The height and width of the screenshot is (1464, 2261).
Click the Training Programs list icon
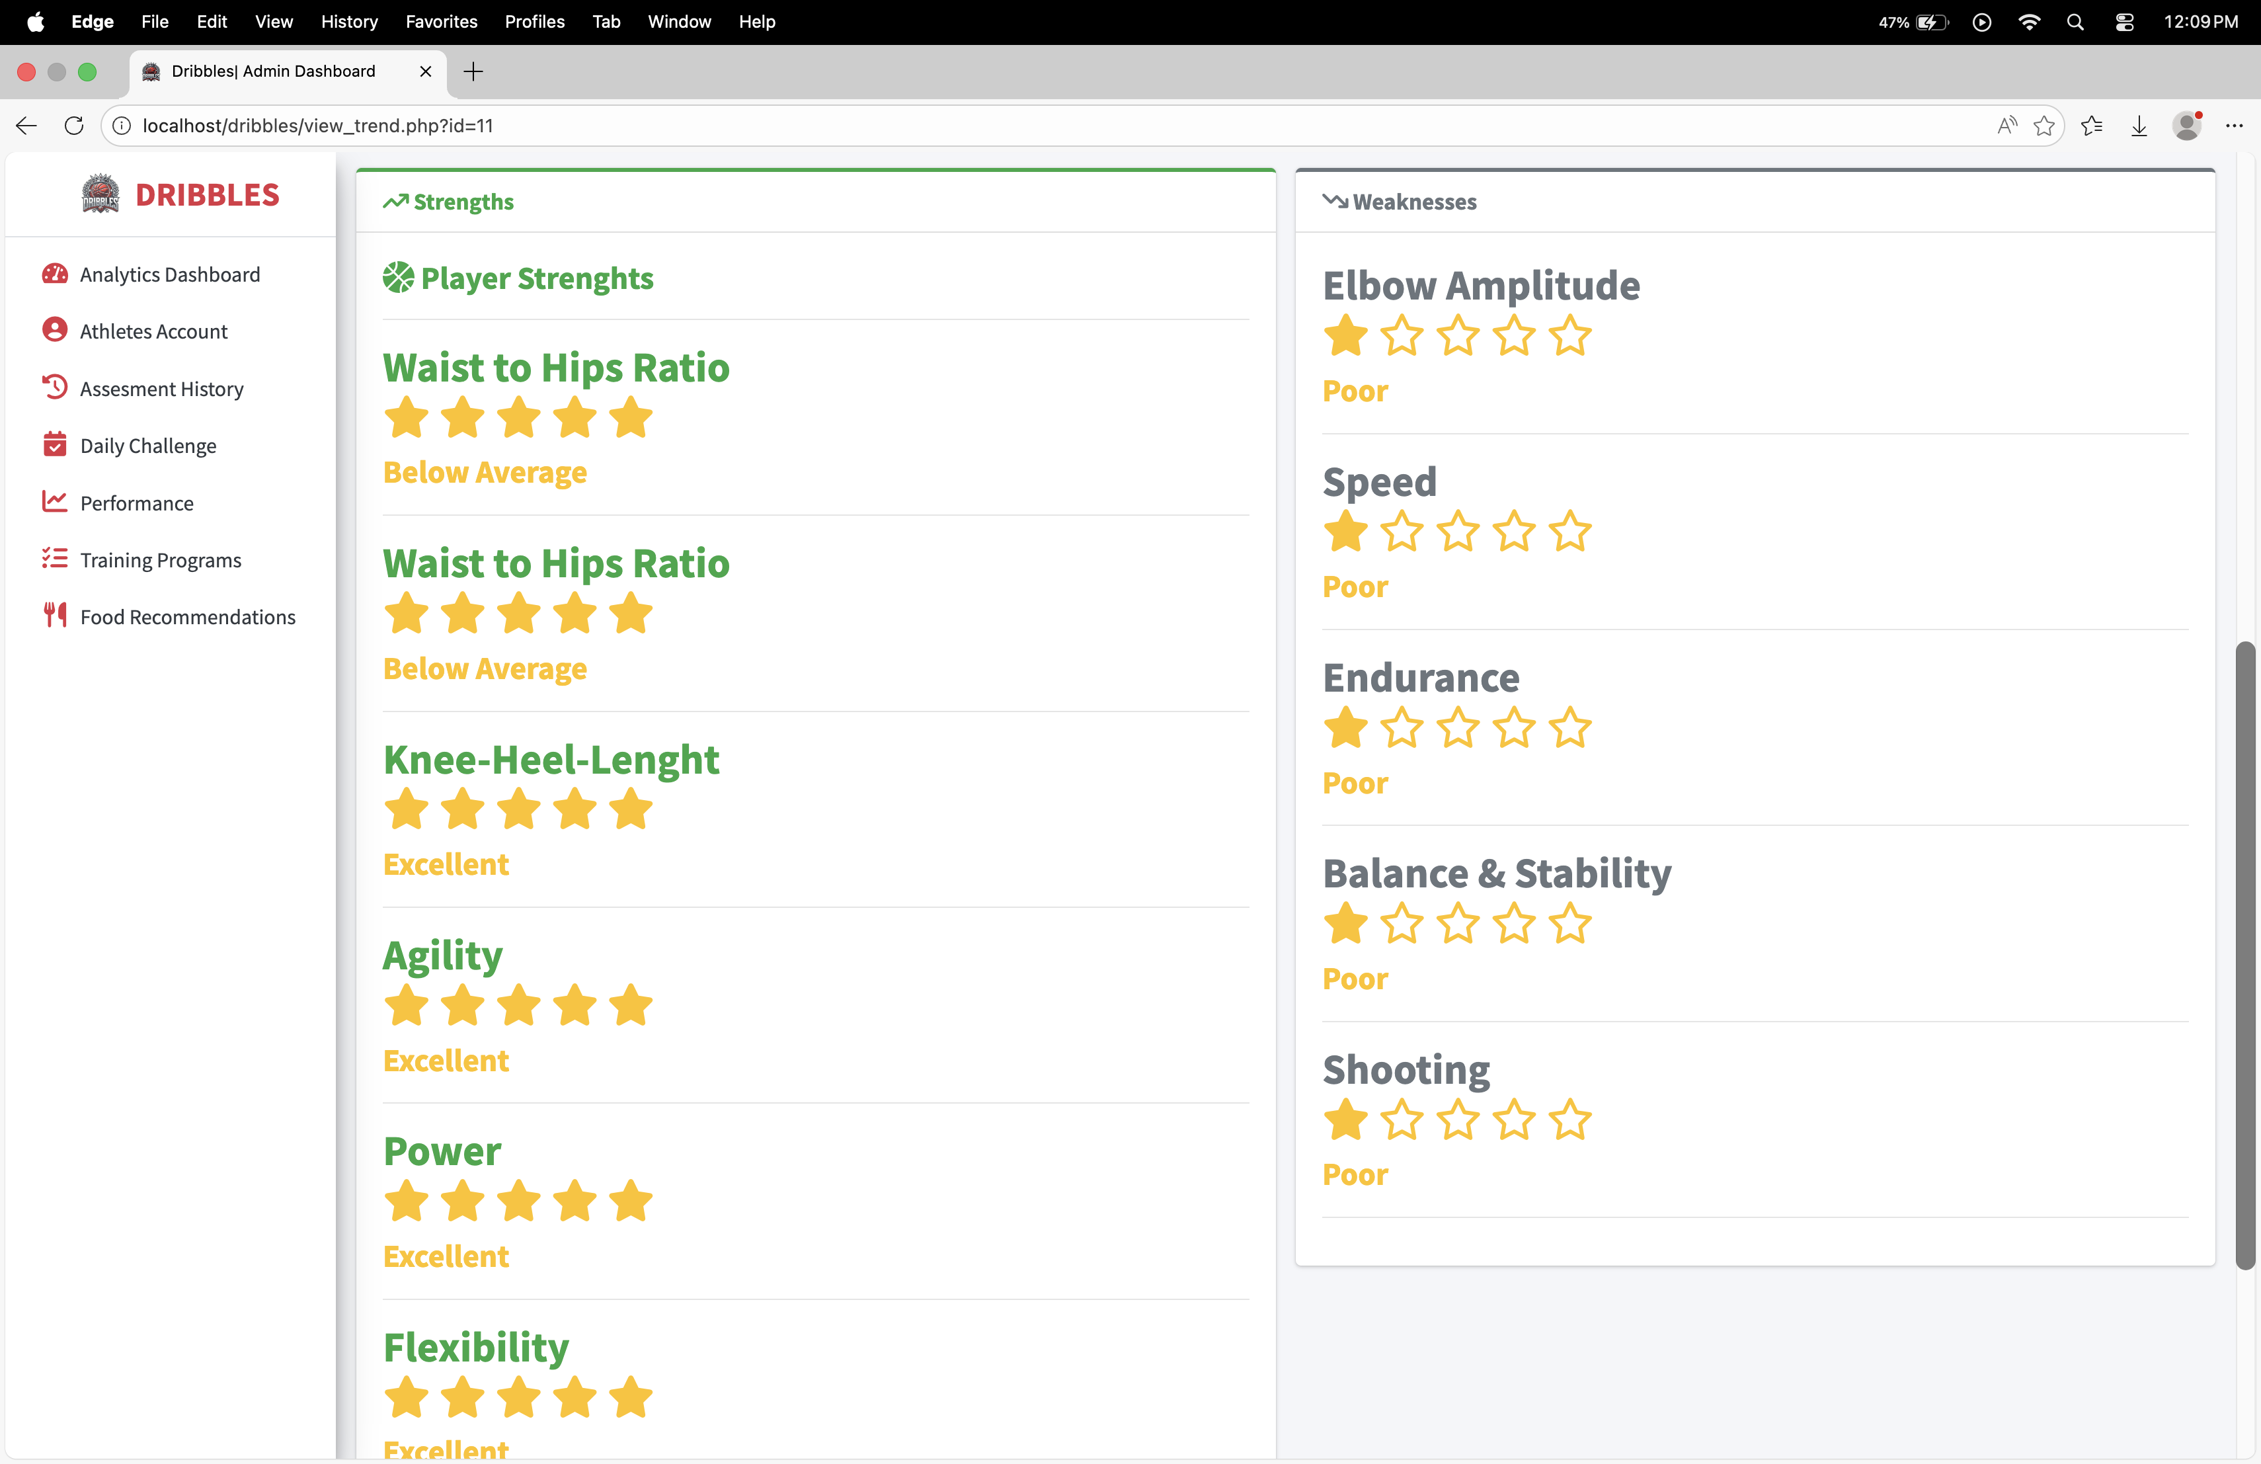coord(55,559)
